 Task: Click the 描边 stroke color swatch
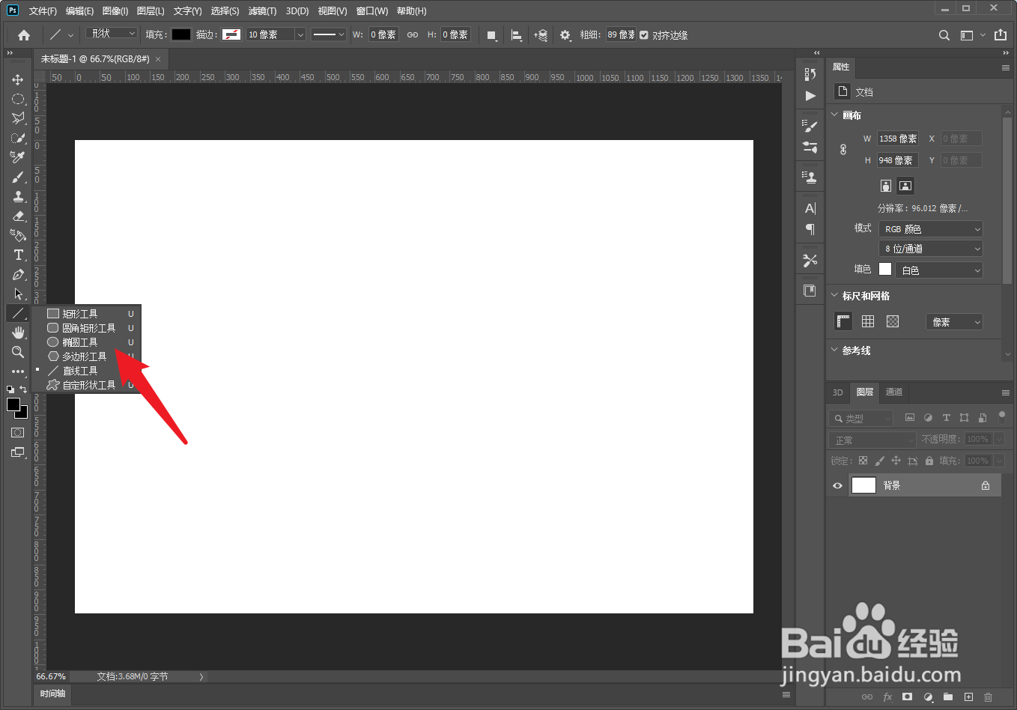(231, 34)
